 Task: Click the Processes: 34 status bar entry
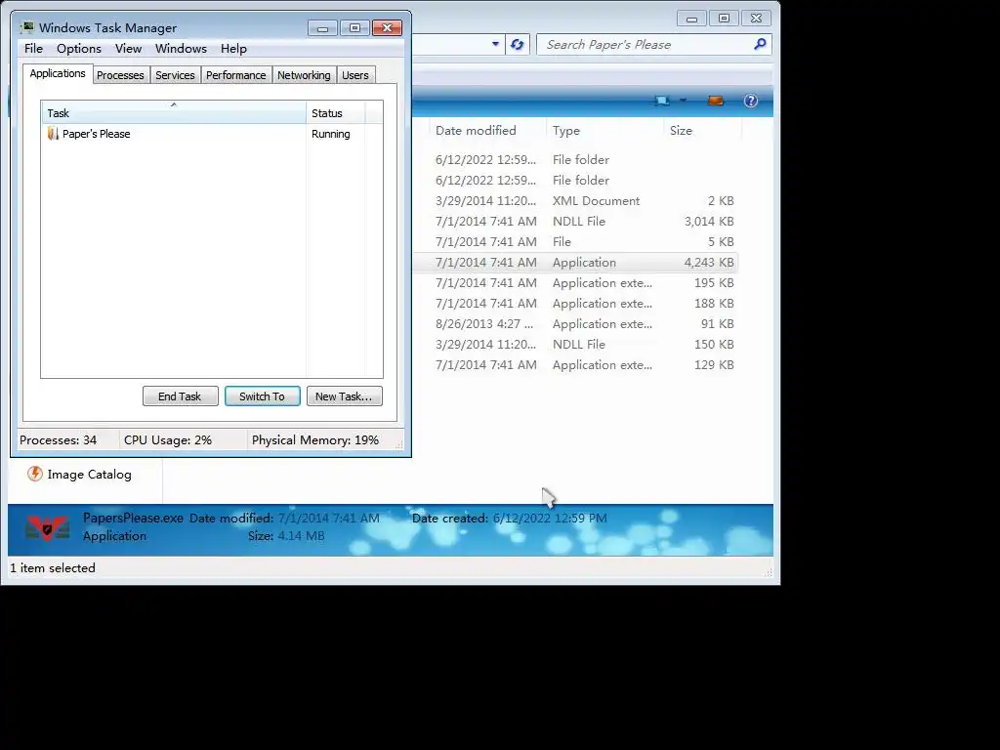pos(58,440)
